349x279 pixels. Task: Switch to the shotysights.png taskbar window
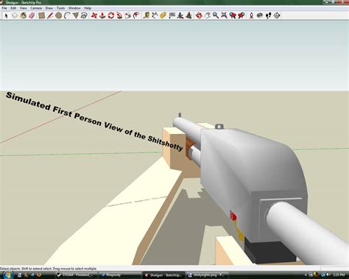[x=207, y=275]
